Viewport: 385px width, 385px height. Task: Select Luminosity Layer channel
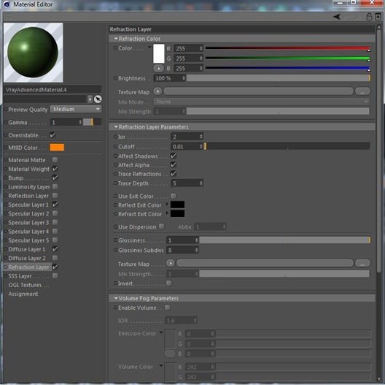click(29, 187)
